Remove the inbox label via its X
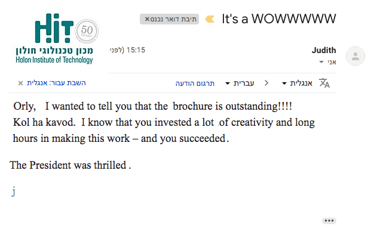The image size is (374, 251). pyautogui.click(x=147, y=19)
